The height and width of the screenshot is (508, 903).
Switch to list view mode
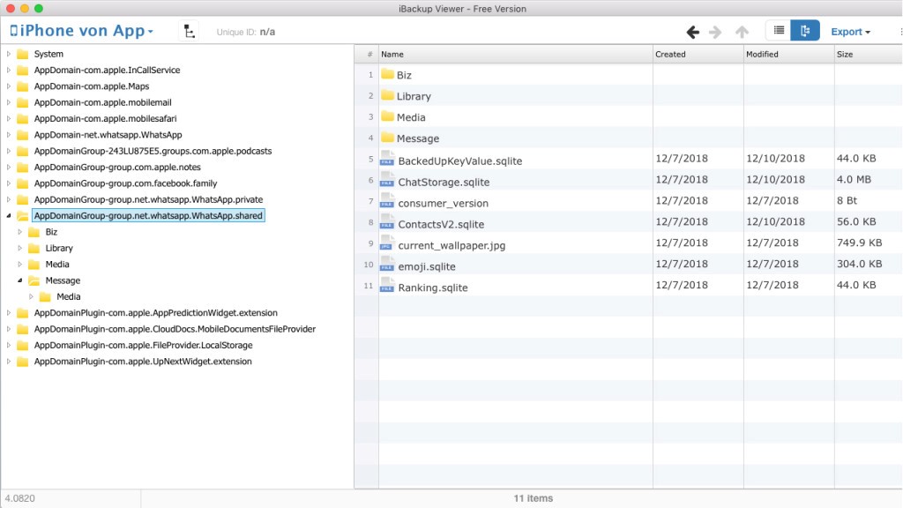coord(779,31)
